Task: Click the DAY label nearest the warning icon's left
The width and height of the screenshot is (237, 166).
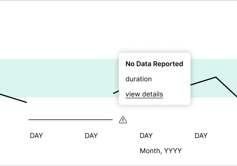Action: 91,136
